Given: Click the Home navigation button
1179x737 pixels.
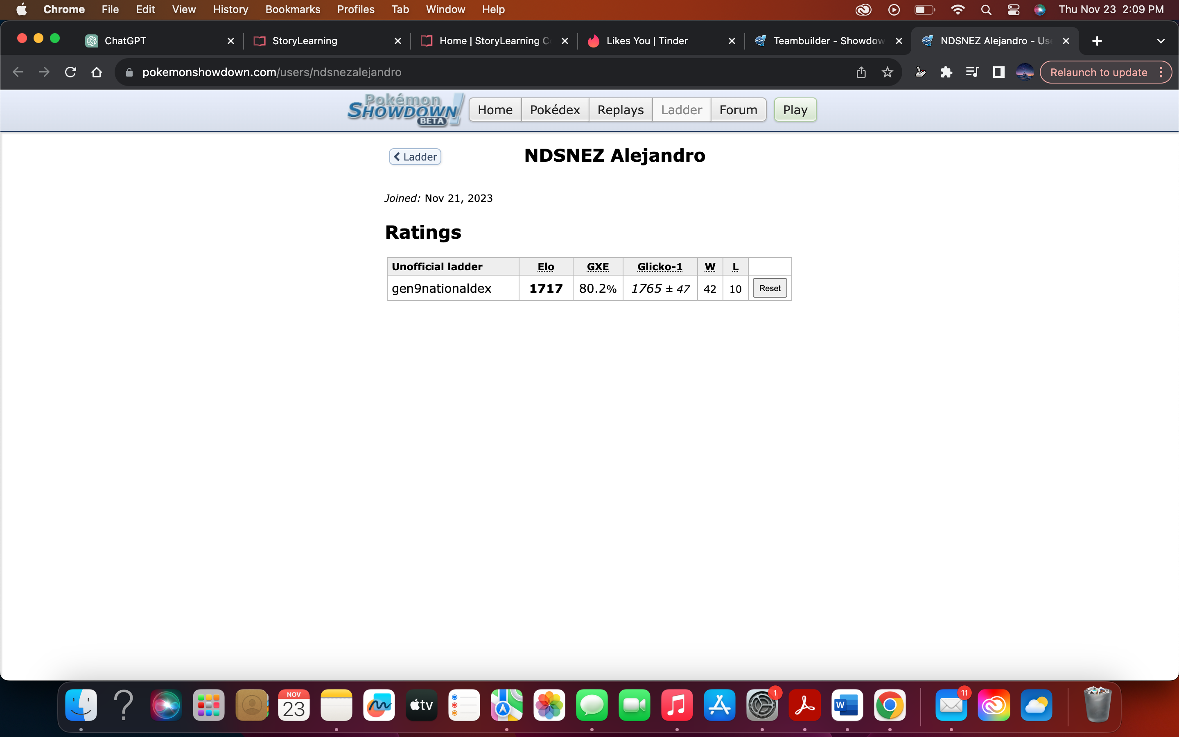Looking at the screenshot, I should 495,110.
